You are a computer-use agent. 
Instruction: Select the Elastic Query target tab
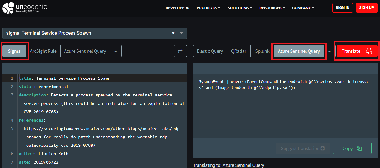click(x=210, y=51)
